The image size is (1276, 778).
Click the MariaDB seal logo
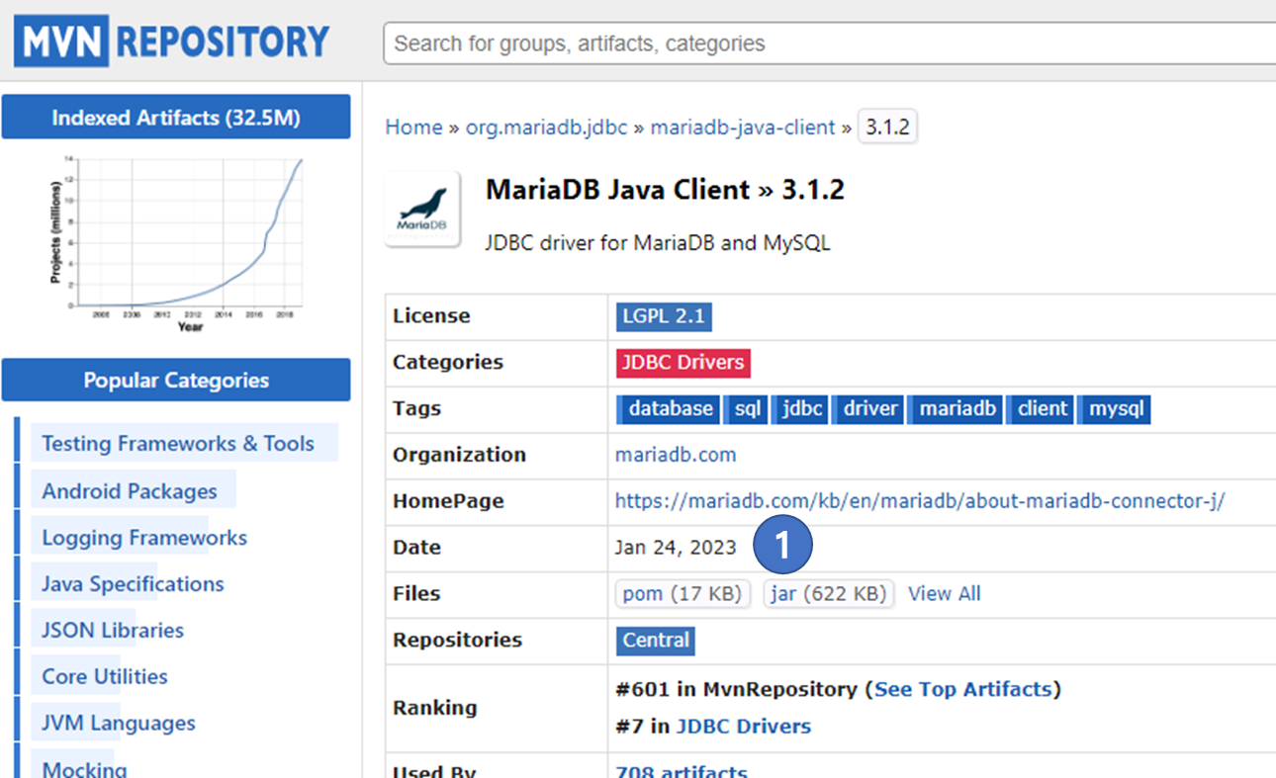click(422, 209)
